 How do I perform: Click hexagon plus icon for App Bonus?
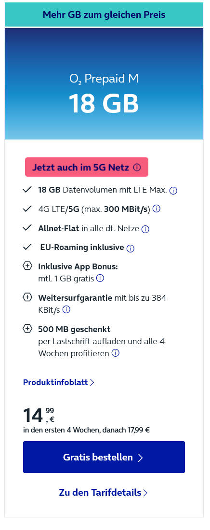click(27, 266)
